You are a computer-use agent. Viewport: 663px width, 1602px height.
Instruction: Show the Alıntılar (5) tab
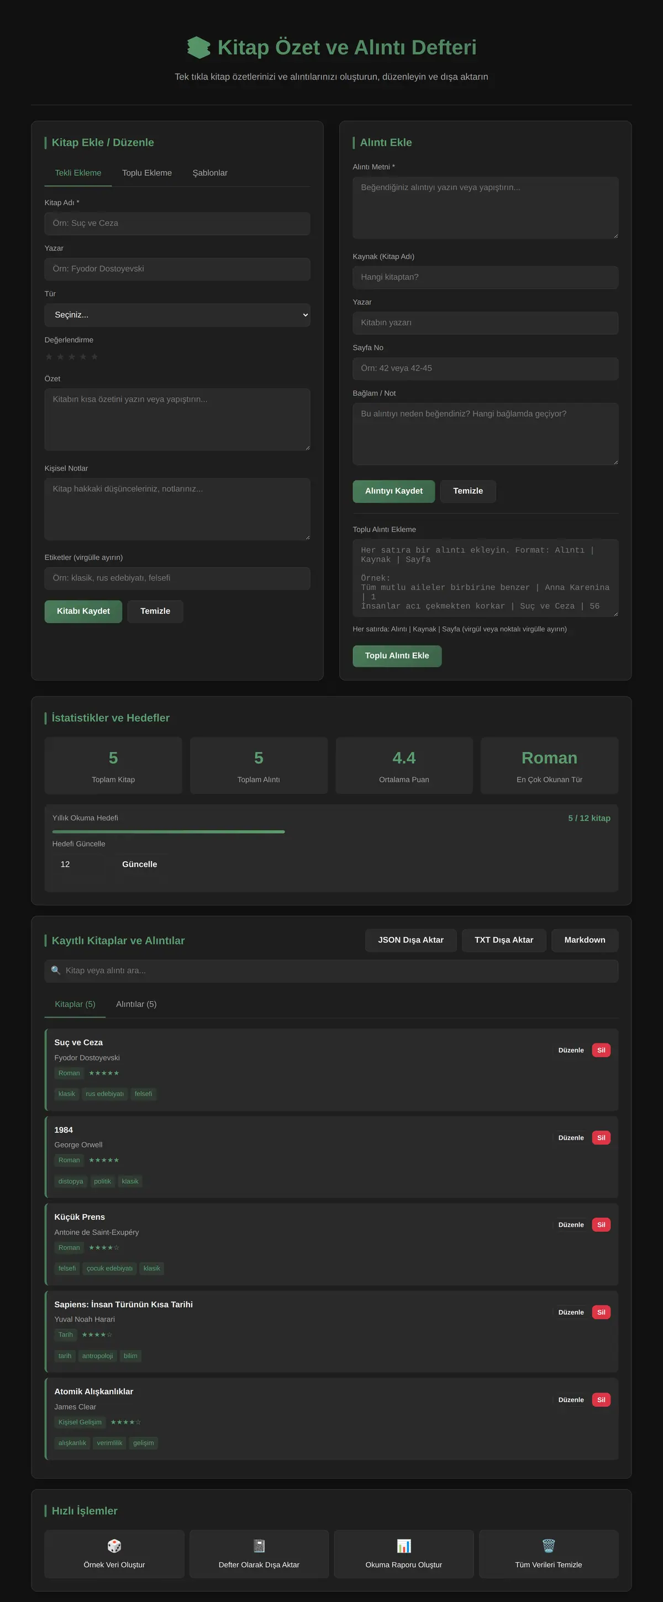pyautogui.click(x=136, y=1004)
